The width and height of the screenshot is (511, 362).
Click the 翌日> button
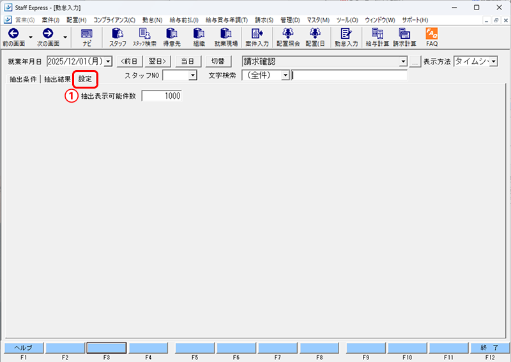tap(157, 61)
